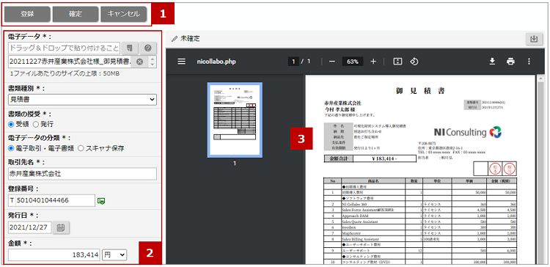
Task: Click the 確定 button
Action: (76, 14)
